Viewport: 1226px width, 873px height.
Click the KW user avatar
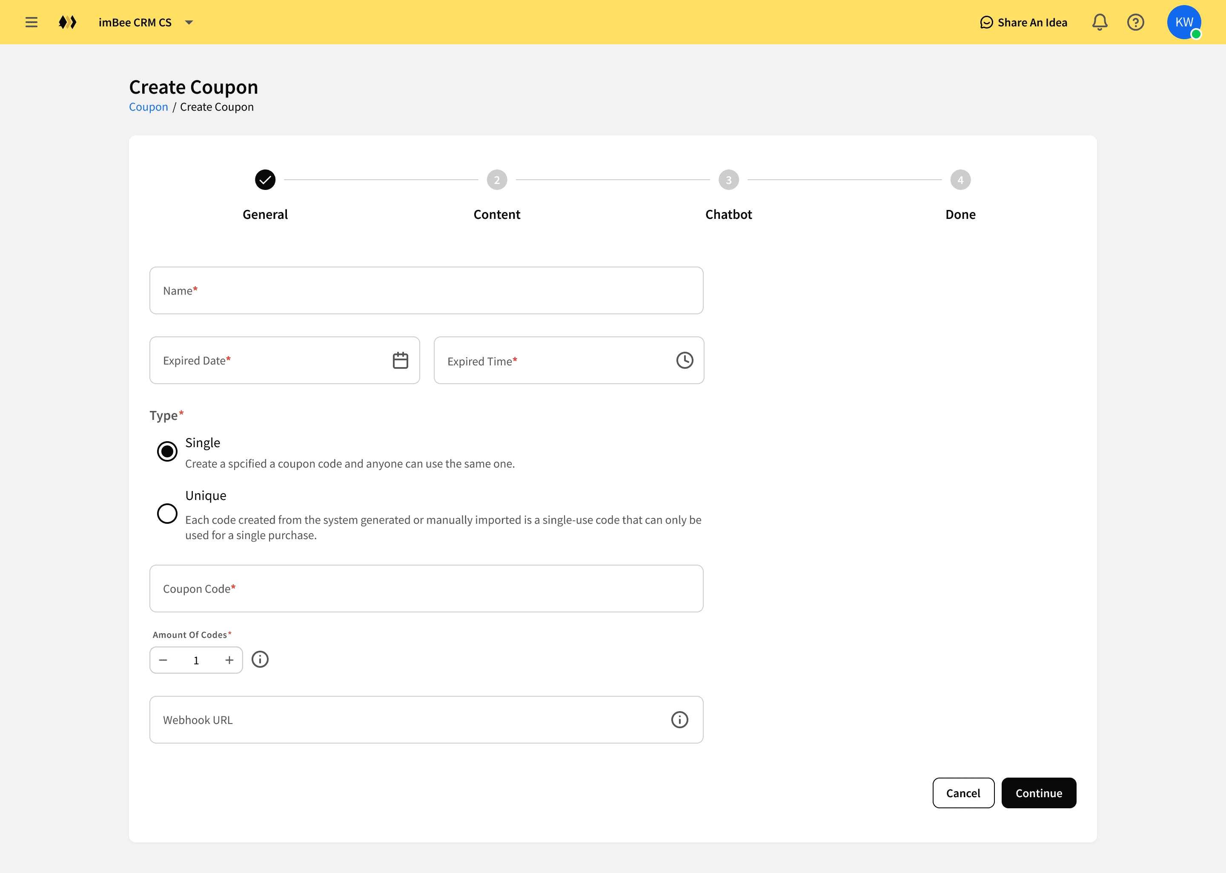coord(1183,22)
